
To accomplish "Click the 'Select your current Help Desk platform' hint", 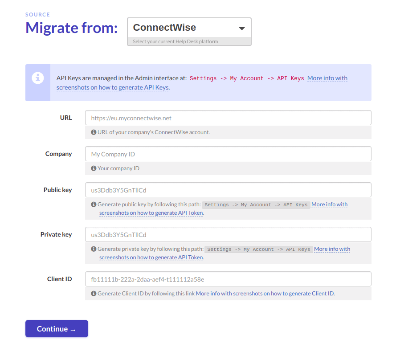I will (x=175, y=41).
